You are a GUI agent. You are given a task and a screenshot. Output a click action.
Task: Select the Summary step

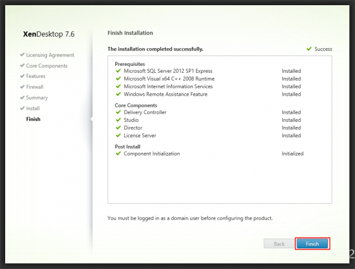point(37,97)
